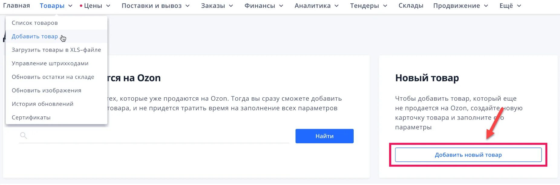Open Управление штрихкодами
Image resolution: width=560 pixels, height=185 pixels.
50,63
